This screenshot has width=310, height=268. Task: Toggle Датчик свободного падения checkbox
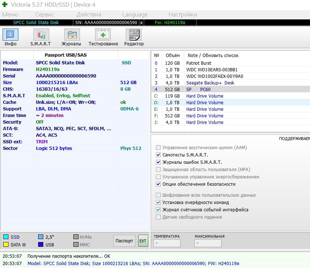click(x=158, y=217)
